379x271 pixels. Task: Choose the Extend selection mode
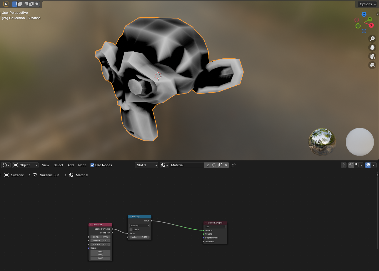pos(20,4)
